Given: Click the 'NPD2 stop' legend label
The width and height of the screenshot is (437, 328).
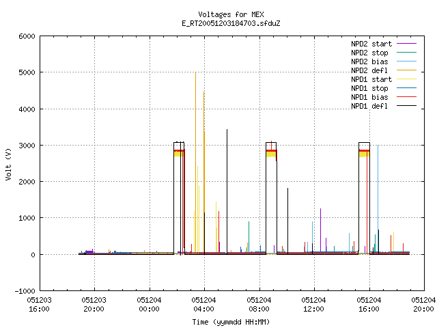Looking at the screenshot, I should pyautogui.click(x=369, y=53).
